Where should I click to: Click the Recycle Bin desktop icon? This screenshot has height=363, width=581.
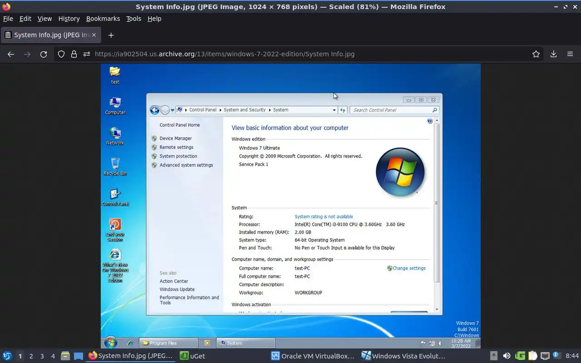tap(115, 167)
